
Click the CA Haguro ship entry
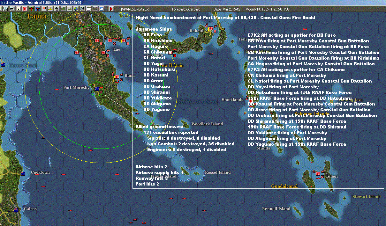pyautogui.click(x=155, y=47)
